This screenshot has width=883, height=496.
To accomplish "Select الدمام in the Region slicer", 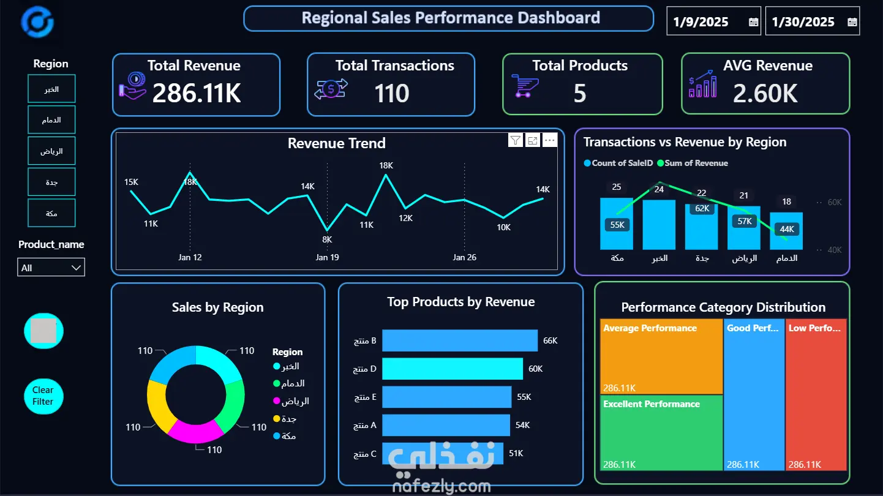I will (x=51, y=120).
